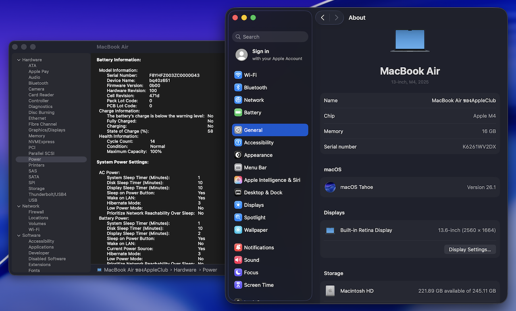516x311 pixels.
Task: Open the Battery settings icon
Action: [x=238, y=113]
